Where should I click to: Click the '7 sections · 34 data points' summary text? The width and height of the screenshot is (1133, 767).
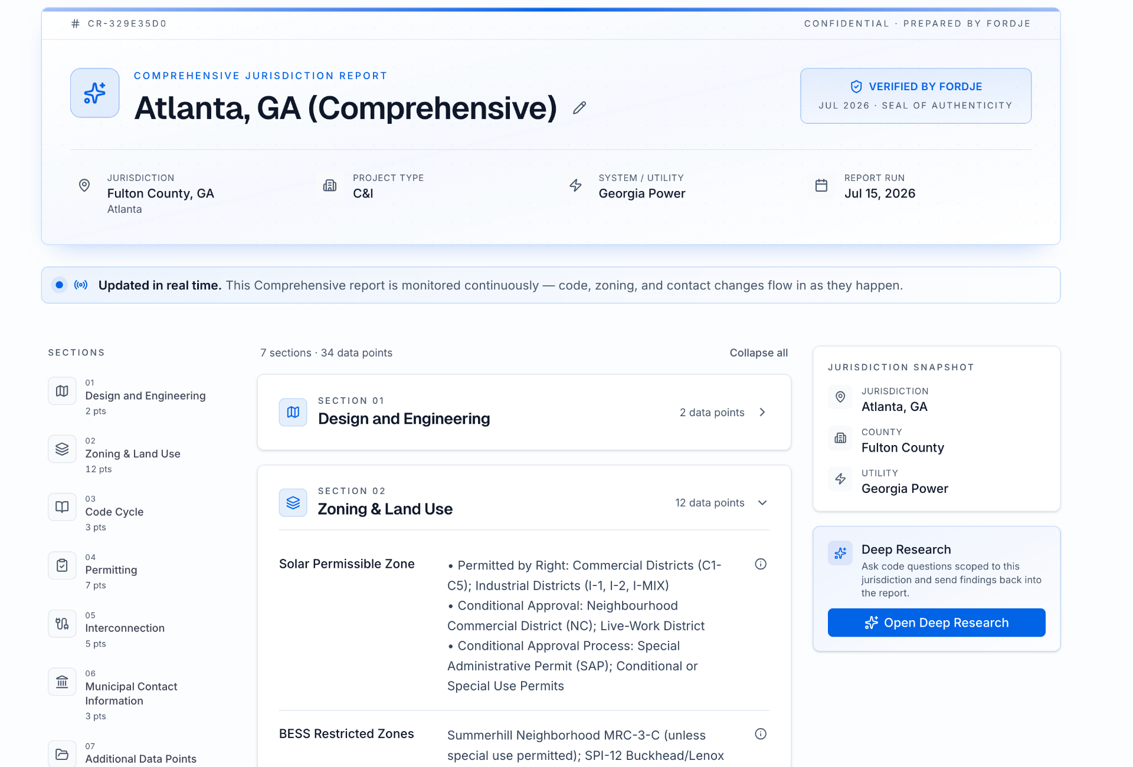[x=326, y=353]
